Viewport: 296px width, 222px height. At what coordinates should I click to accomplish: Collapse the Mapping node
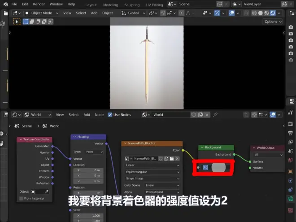point(74,137)
